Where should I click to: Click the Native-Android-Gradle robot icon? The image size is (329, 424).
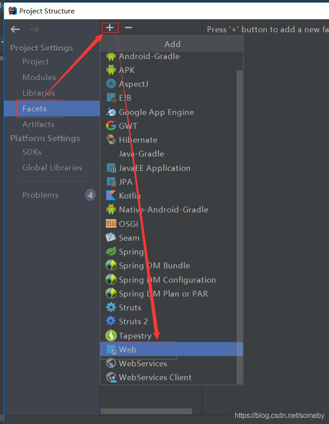tap(111, 210)
